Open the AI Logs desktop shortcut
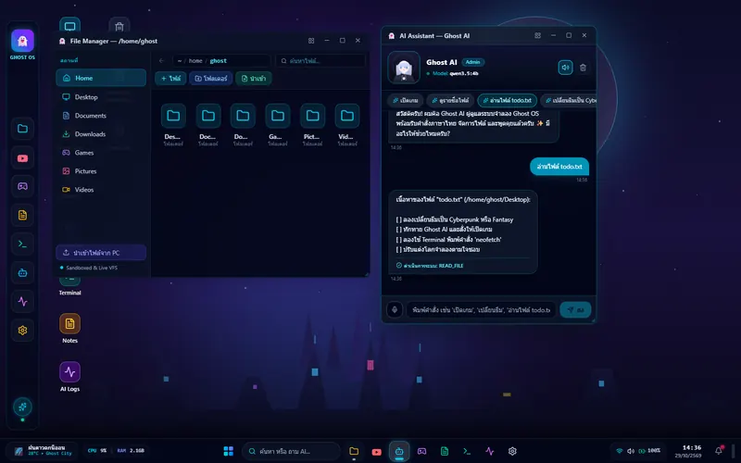The height and width of the screenshot is (463, 741). click(x=70, y=377)
